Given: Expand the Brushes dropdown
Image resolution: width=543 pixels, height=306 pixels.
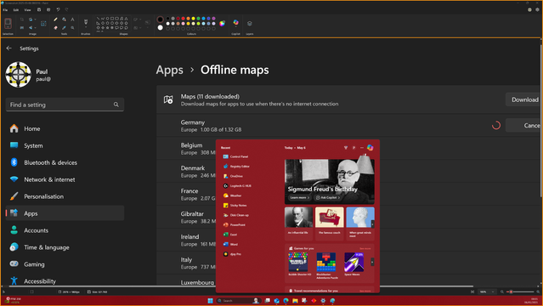Looking at the screenshot, I should click(86, 27).
